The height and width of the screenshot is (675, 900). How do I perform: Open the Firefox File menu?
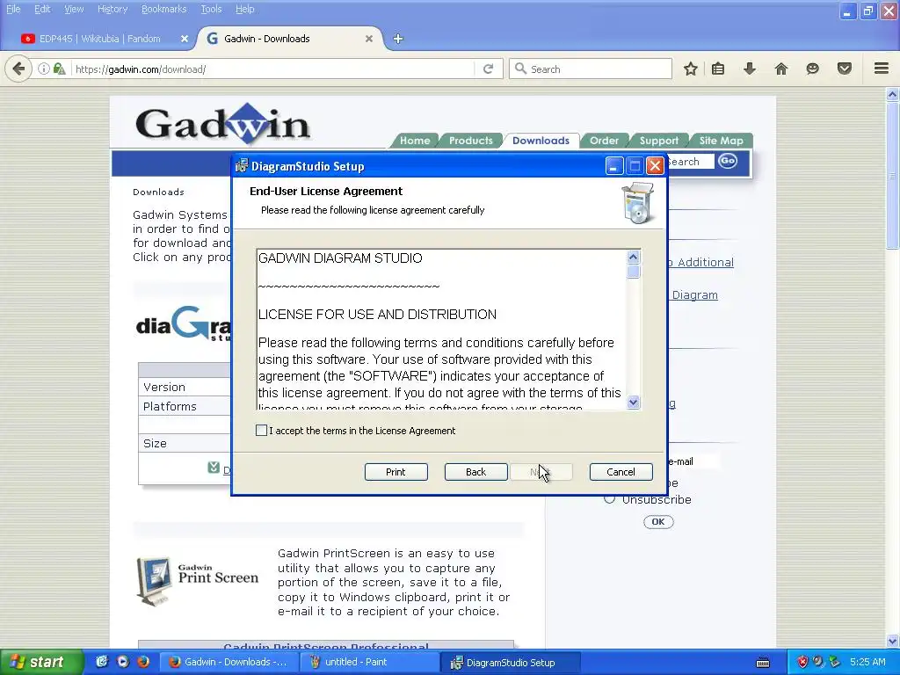13,9
